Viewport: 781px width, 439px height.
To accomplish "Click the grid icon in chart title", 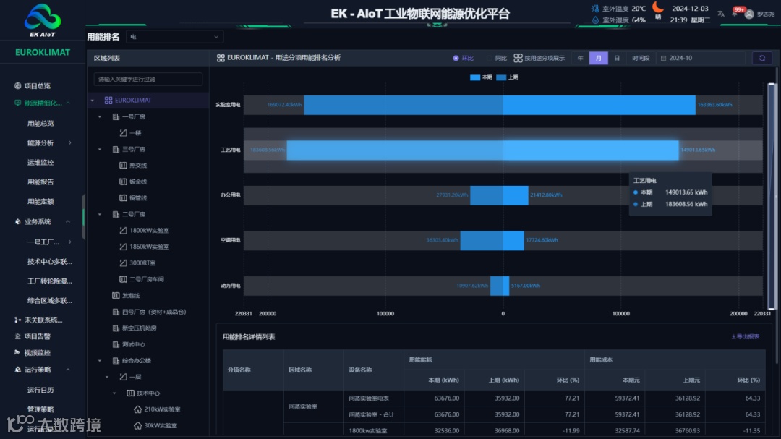I will (x=221, y=59).
